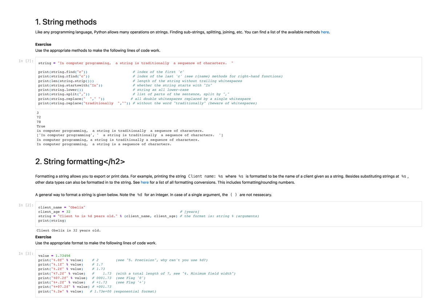Select the In [3] cell prompt

pyautogui.click(x=26, y=254)
